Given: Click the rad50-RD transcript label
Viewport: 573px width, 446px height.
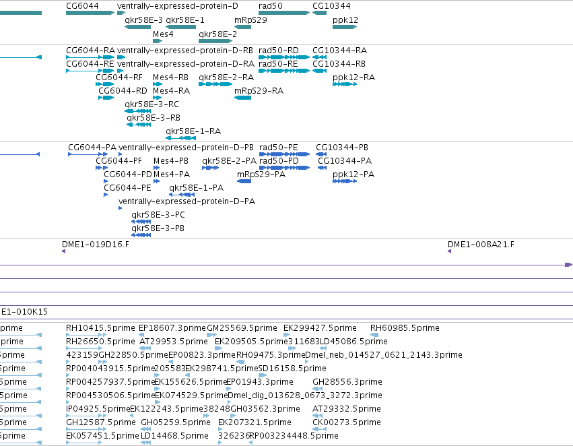Looking at the screenshot, I should coord(279,51).
